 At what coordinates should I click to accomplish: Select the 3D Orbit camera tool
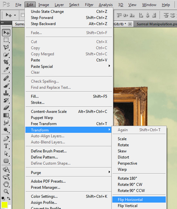click(x=6, y=177)
